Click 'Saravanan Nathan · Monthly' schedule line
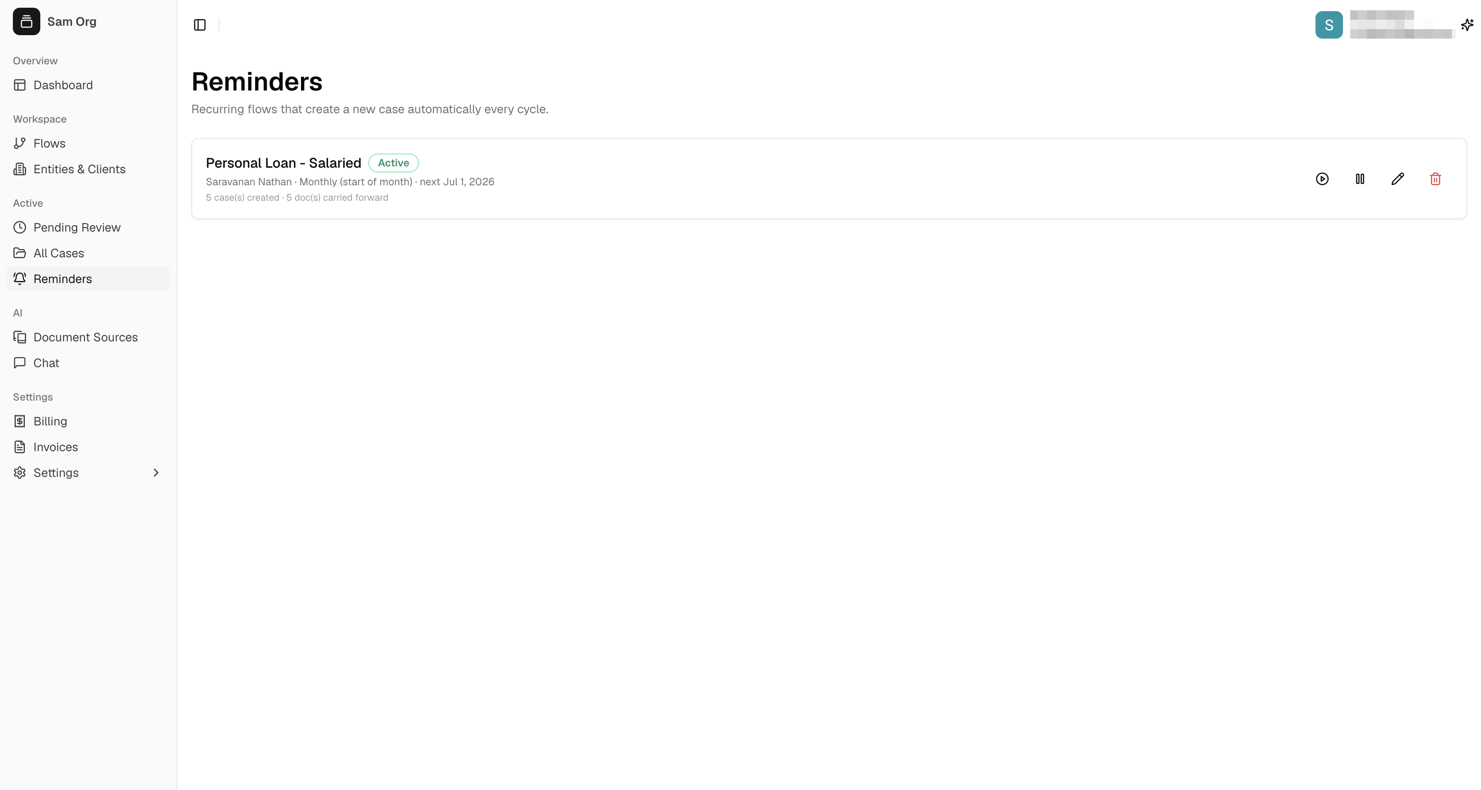 click(x=350, y=182)
